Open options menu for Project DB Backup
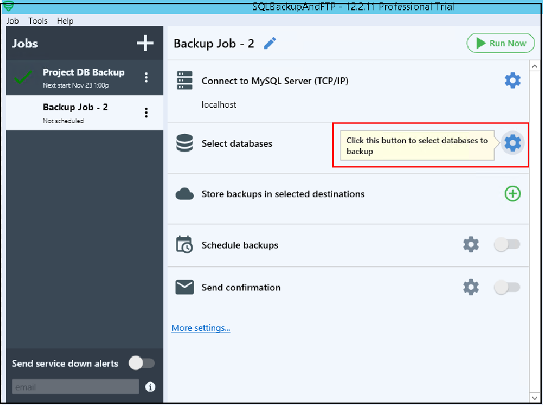 coord(146,77)
